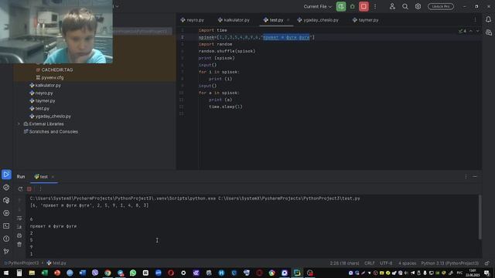Toggle soft-wrap in run console
Viewport: 495px width, 278px height.
pos(19,218)
